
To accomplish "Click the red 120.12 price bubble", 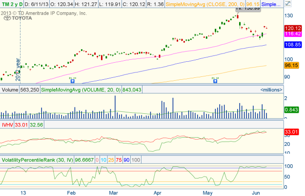I will pyautogui.click(x=293, y=28).
